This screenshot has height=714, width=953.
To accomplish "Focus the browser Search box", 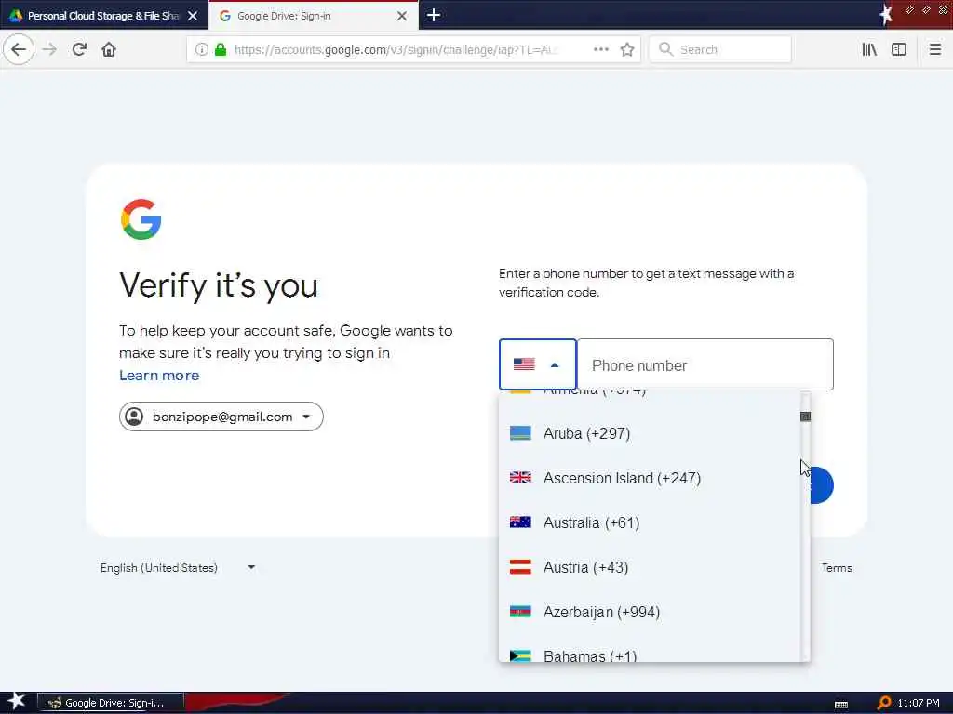I will 721,49.
